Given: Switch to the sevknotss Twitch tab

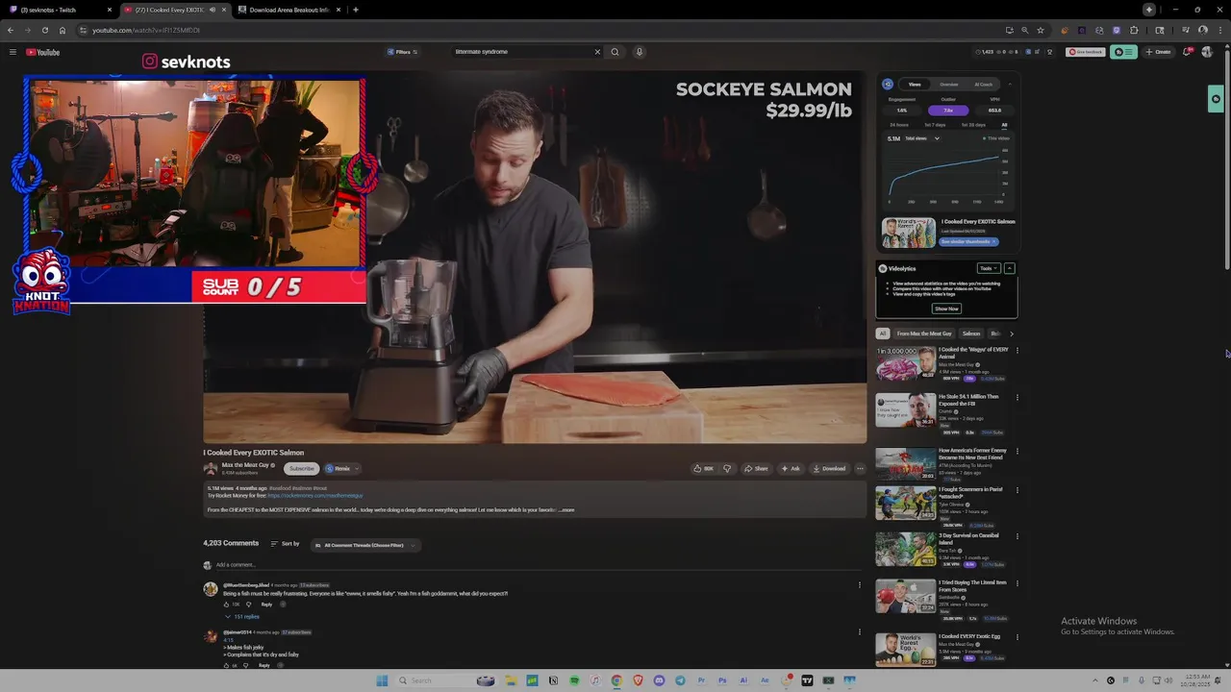Looking at the screenshot, I should coord(60,10).
